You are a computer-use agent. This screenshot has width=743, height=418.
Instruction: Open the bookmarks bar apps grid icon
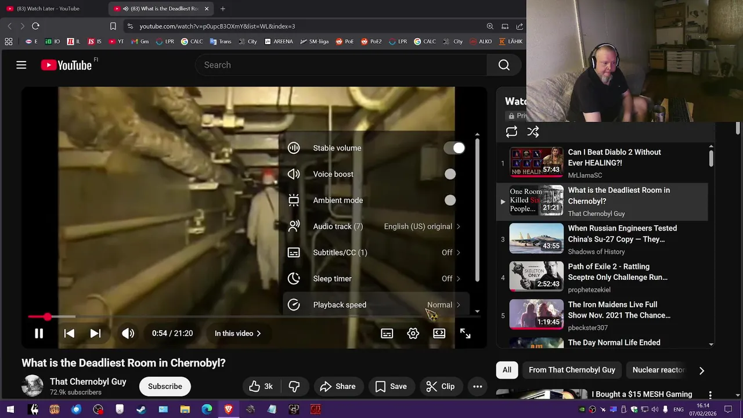(9, 41)
